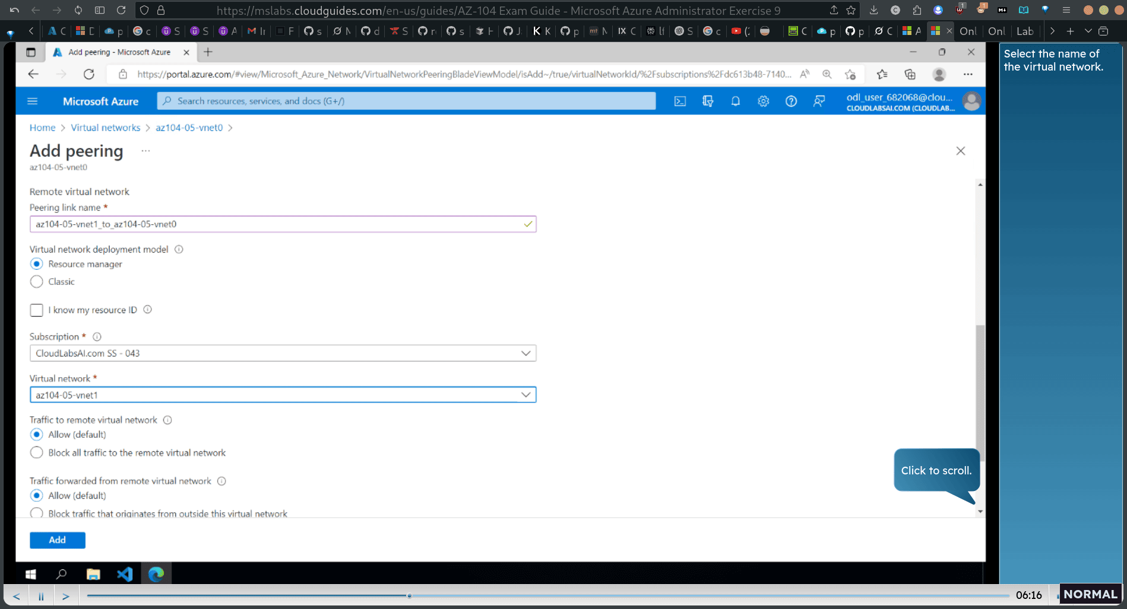Show info for Virtual network deployment model
The image size is (1127, 609).
click(x=179, y=250)
